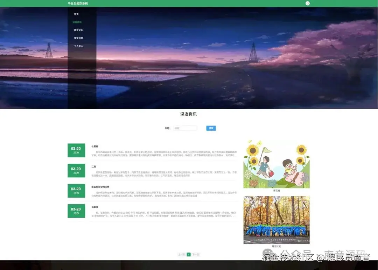Open the 江南 article link
This screenshot has width=378, height=270.
(93, 166)
